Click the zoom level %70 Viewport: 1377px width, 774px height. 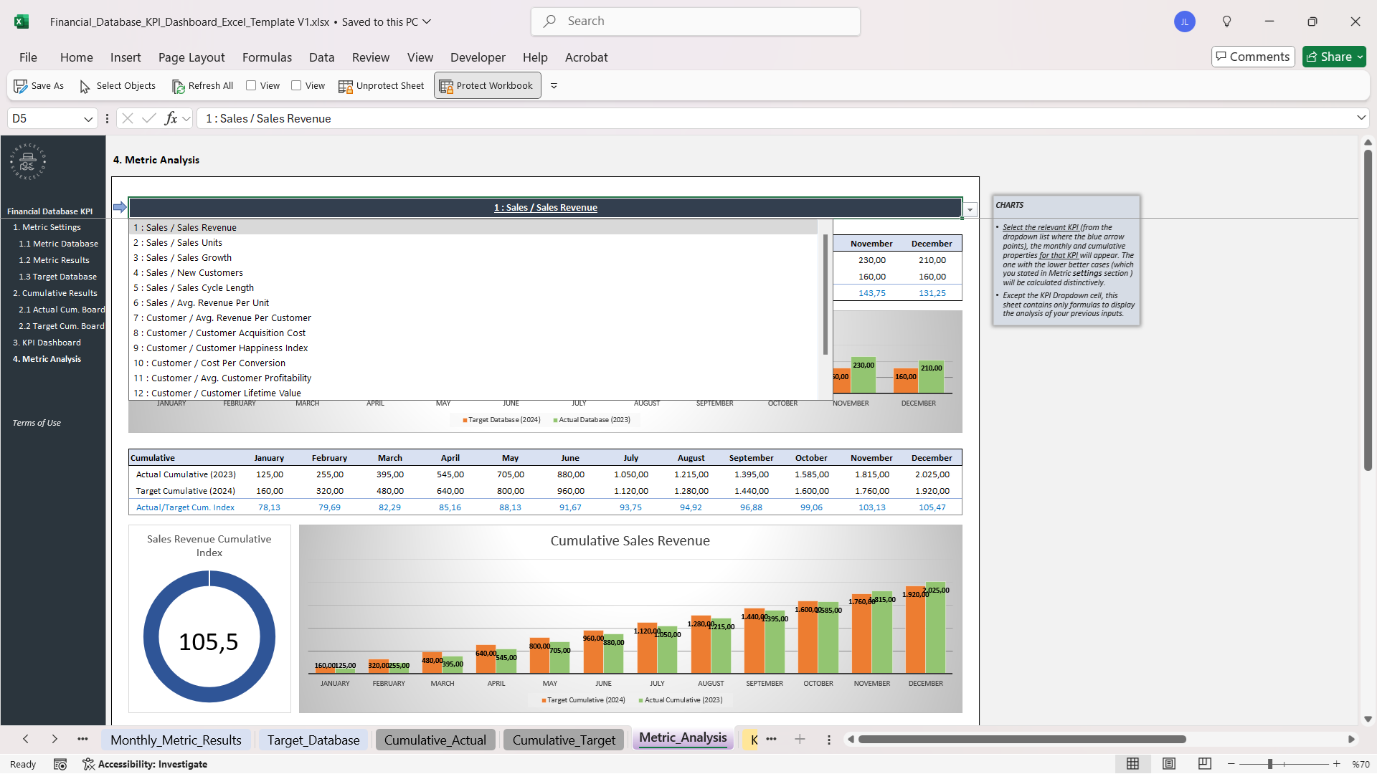tap(1361, 765)
